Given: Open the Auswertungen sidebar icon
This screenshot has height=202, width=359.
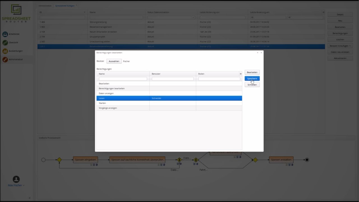Looking at the screenshot, I should [x=5, y=51].
